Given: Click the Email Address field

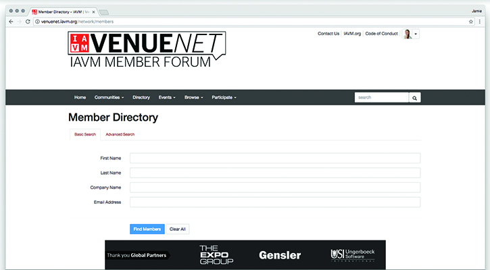Looking at the screenshot, I should click(275, 202).
